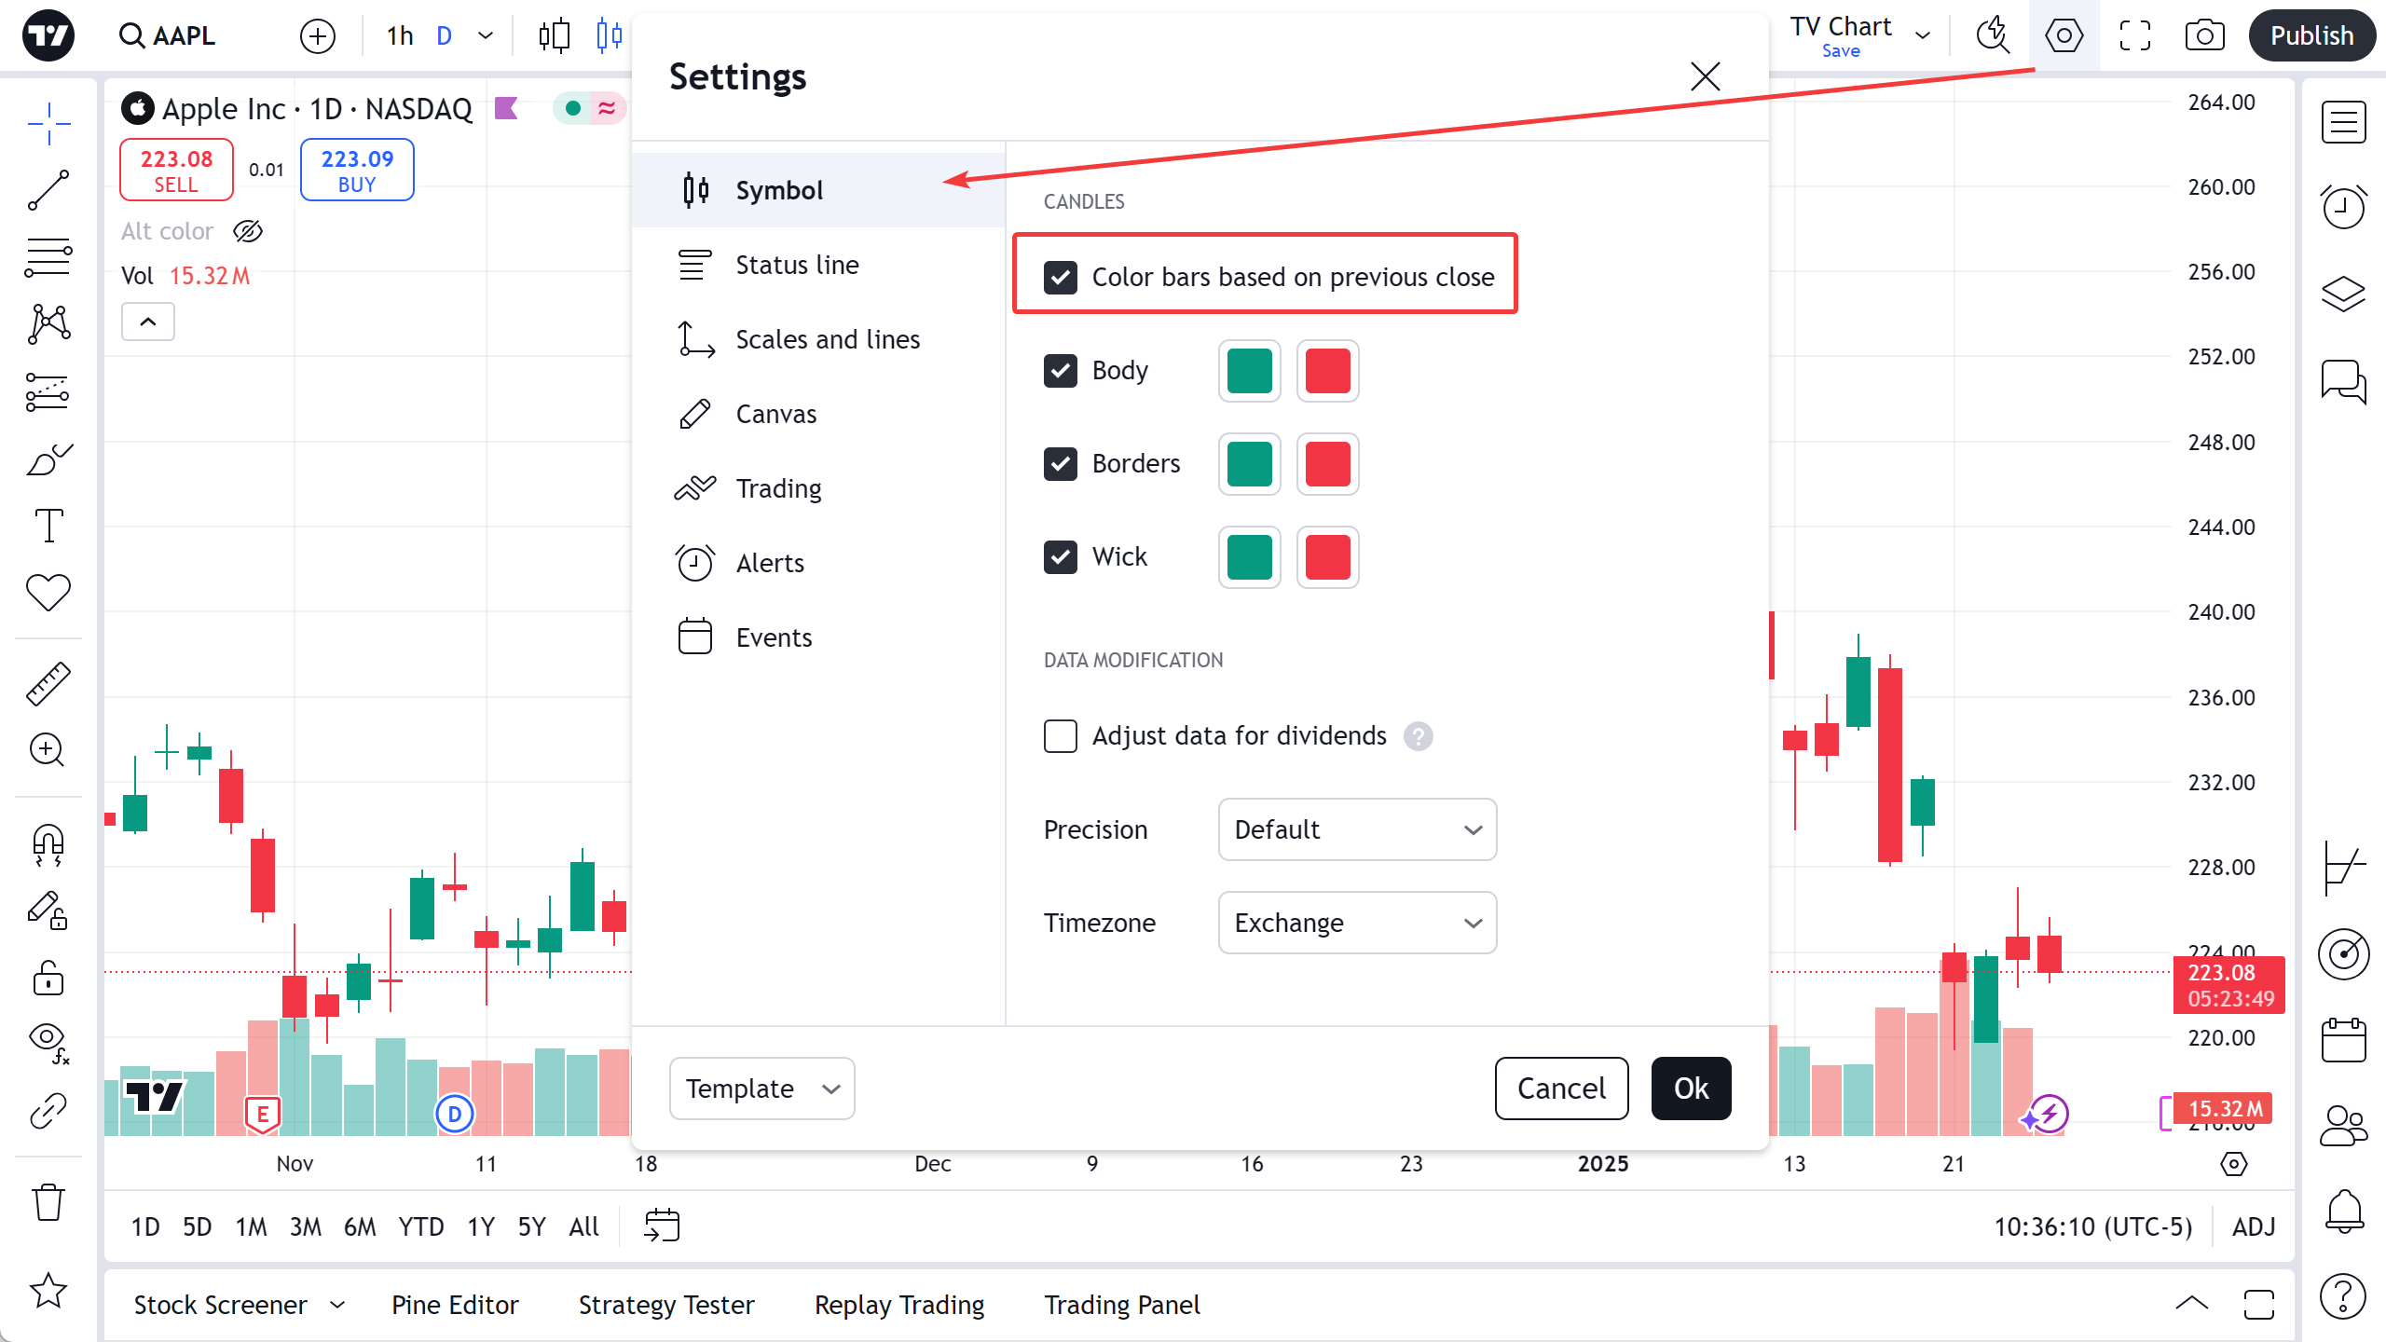Open the alerts clock icon in right sidebar
Viewport: 2386px width, 1342px height.
[2343, 207]
